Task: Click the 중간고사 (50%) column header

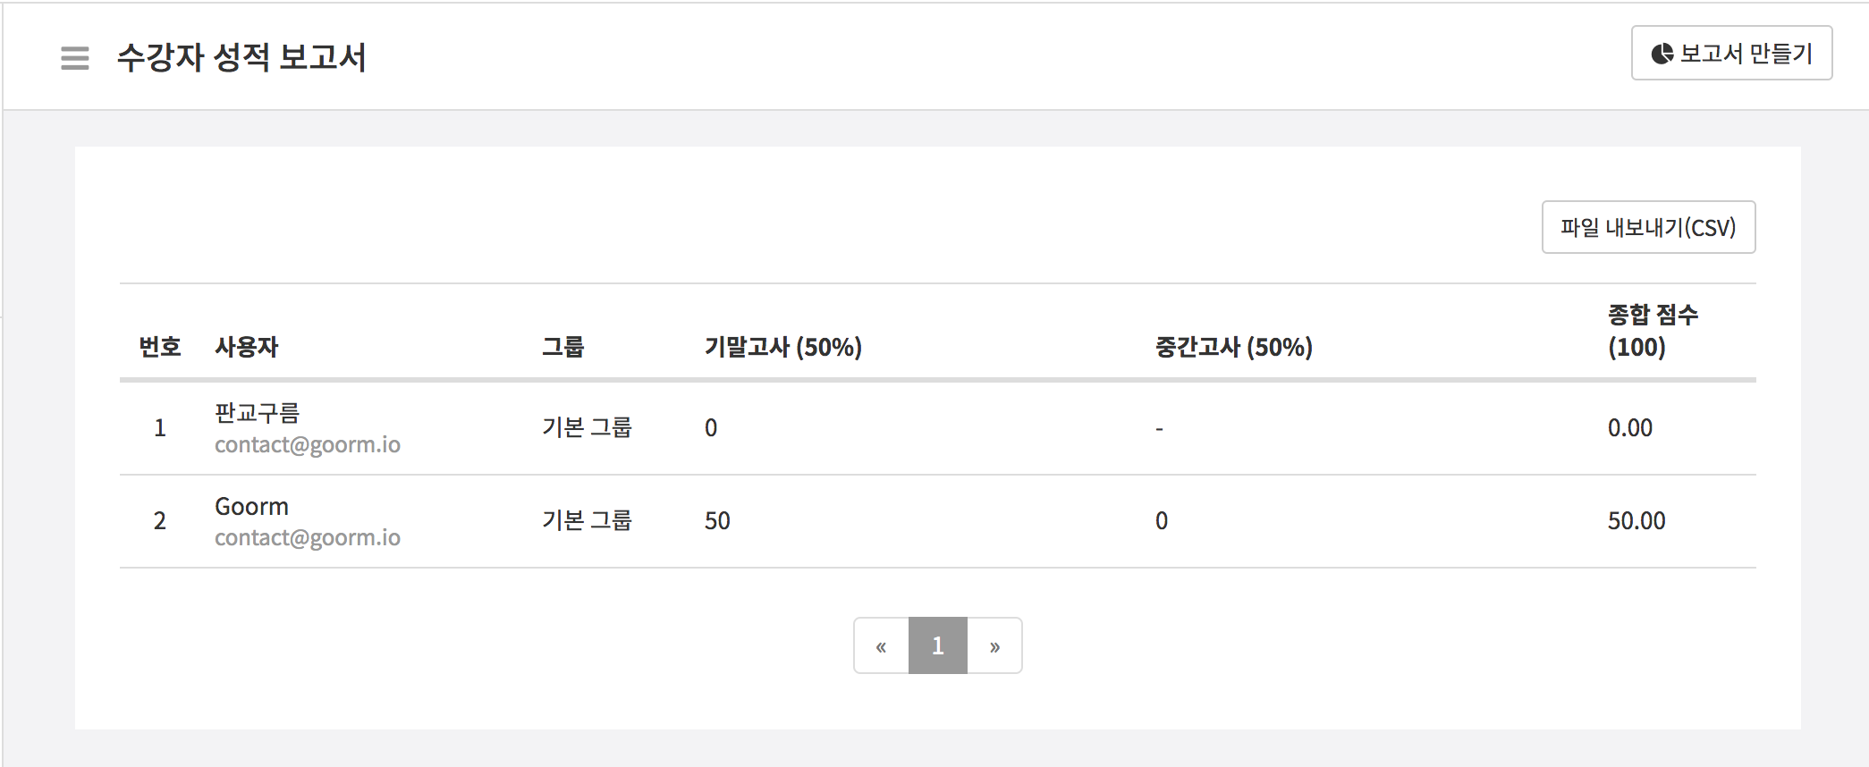Action: pyautogui.click(x=1234, y=347)
